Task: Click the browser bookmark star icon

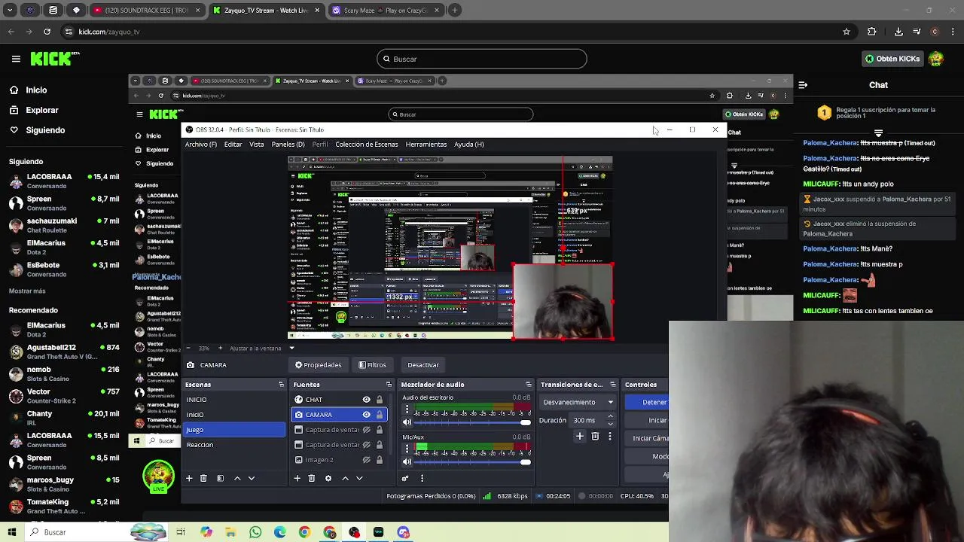Action: [x=847, y=32]
